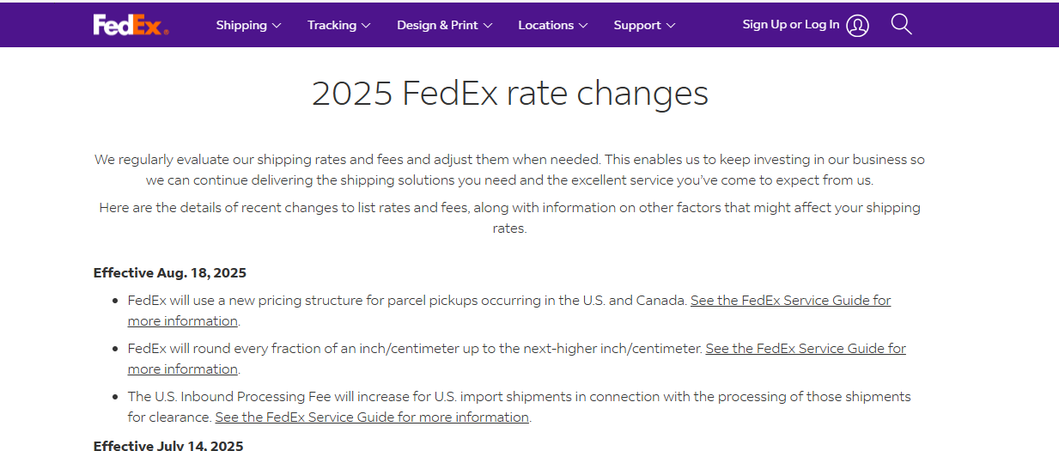Expand the Shipping menu chevron
The width and height of the screenshot is (1059, 451).
(277, 26)
